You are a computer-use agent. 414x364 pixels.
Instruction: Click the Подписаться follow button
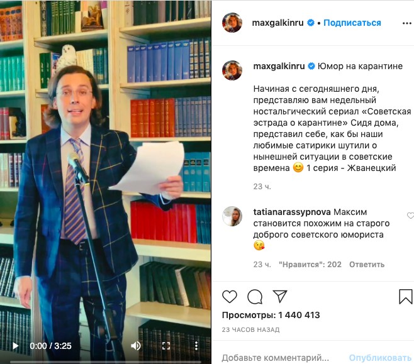coord(352,23)
